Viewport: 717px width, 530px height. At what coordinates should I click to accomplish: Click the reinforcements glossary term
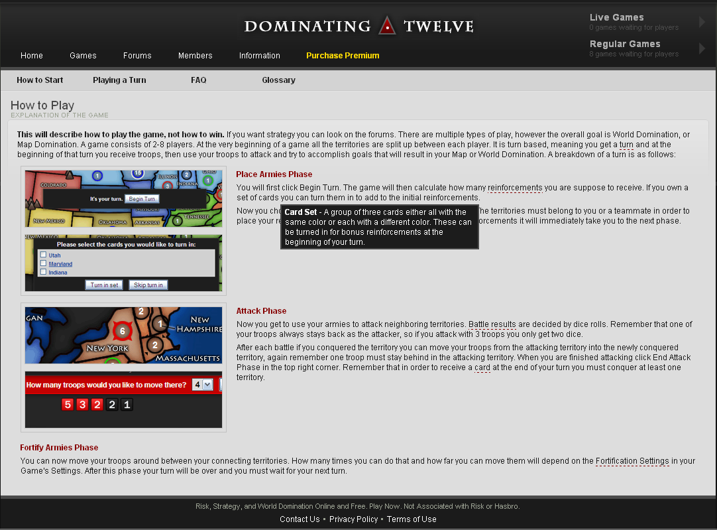(x=515, y=188)
